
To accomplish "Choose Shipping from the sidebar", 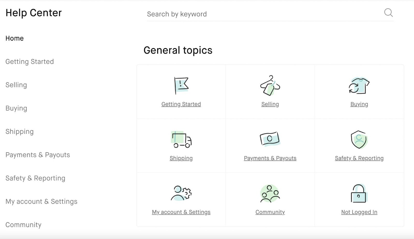I will (x=19, y=131).
